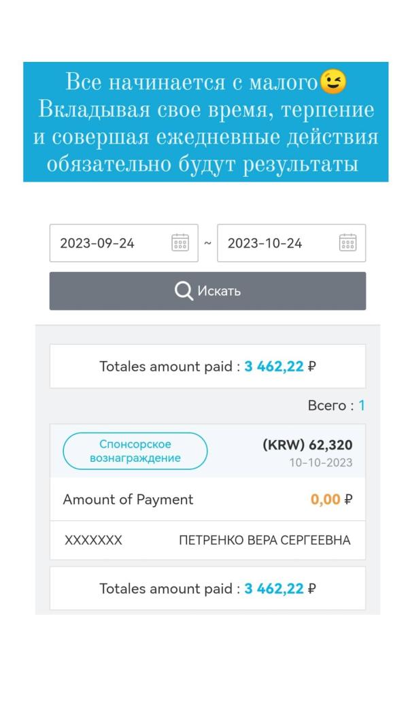Open the end date calendar icon

pyautogui.click(x=347, y=243)
